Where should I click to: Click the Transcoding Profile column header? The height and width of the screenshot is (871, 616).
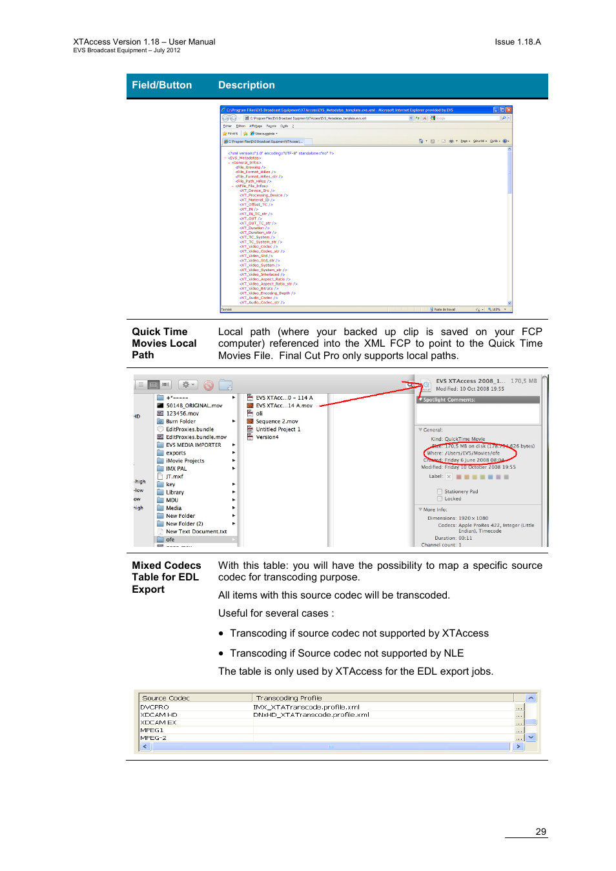coord(383,698)
